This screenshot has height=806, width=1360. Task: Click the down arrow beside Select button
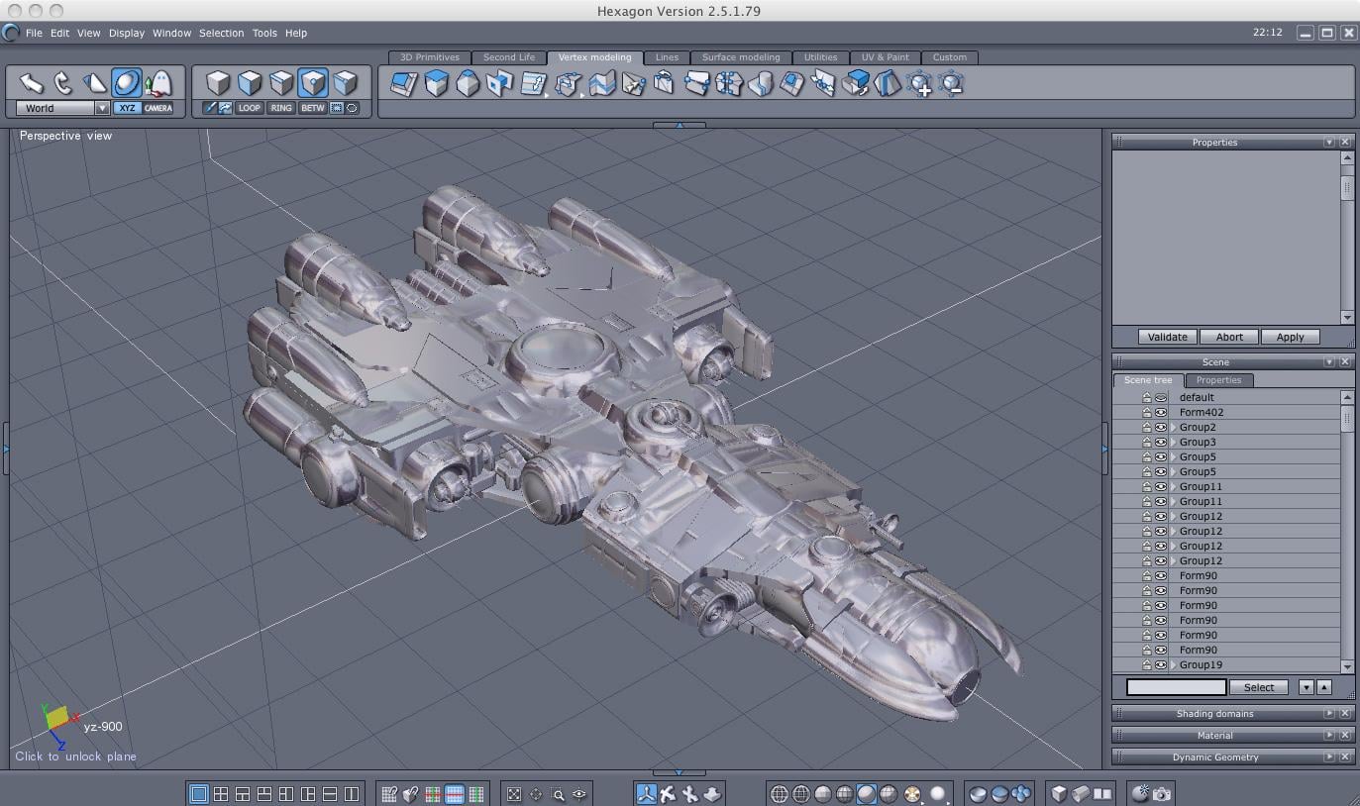click(1306, 687)
